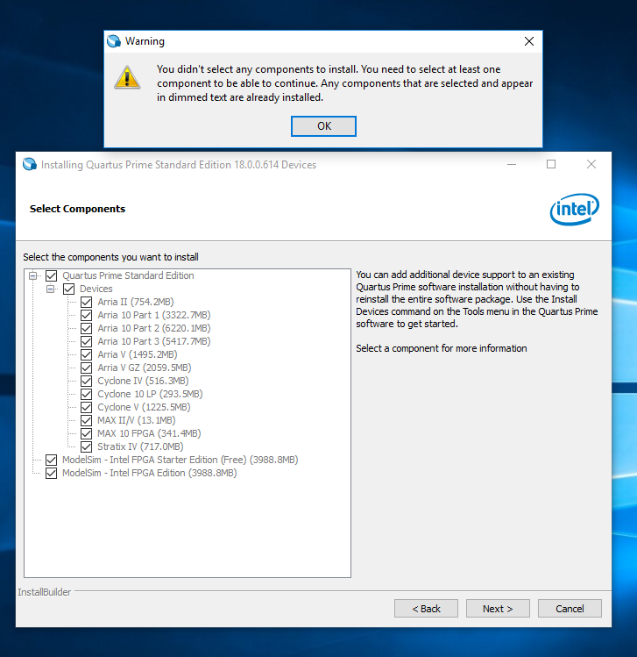This screenshot has width=637, height=657.
Task: Proceed with the Next > button
Action: (x=498, y=609)
